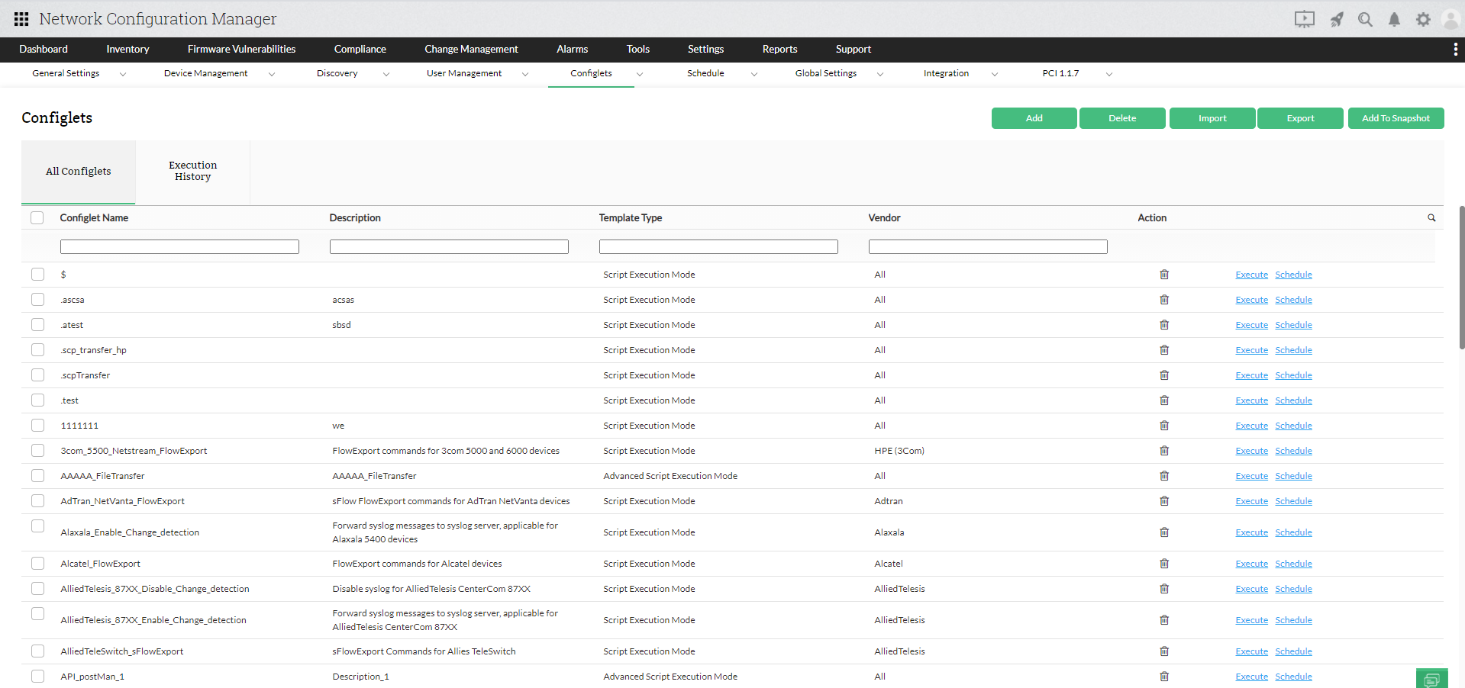
Task: Open the notifications bell
Action: (x=1394, y=20)
